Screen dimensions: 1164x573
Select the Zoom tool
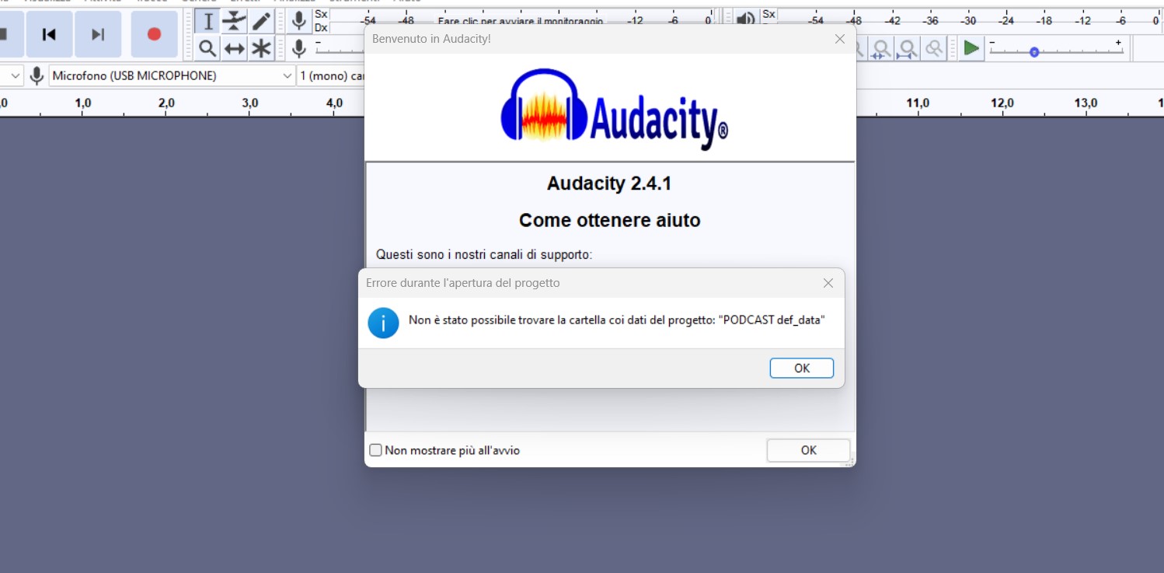click(208, 47)
